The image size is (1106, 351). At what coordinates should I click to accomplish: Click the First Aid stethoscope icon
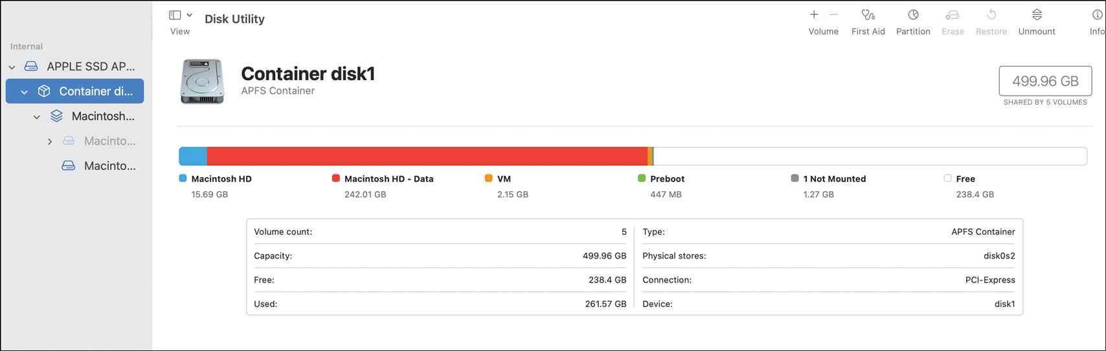868,15
